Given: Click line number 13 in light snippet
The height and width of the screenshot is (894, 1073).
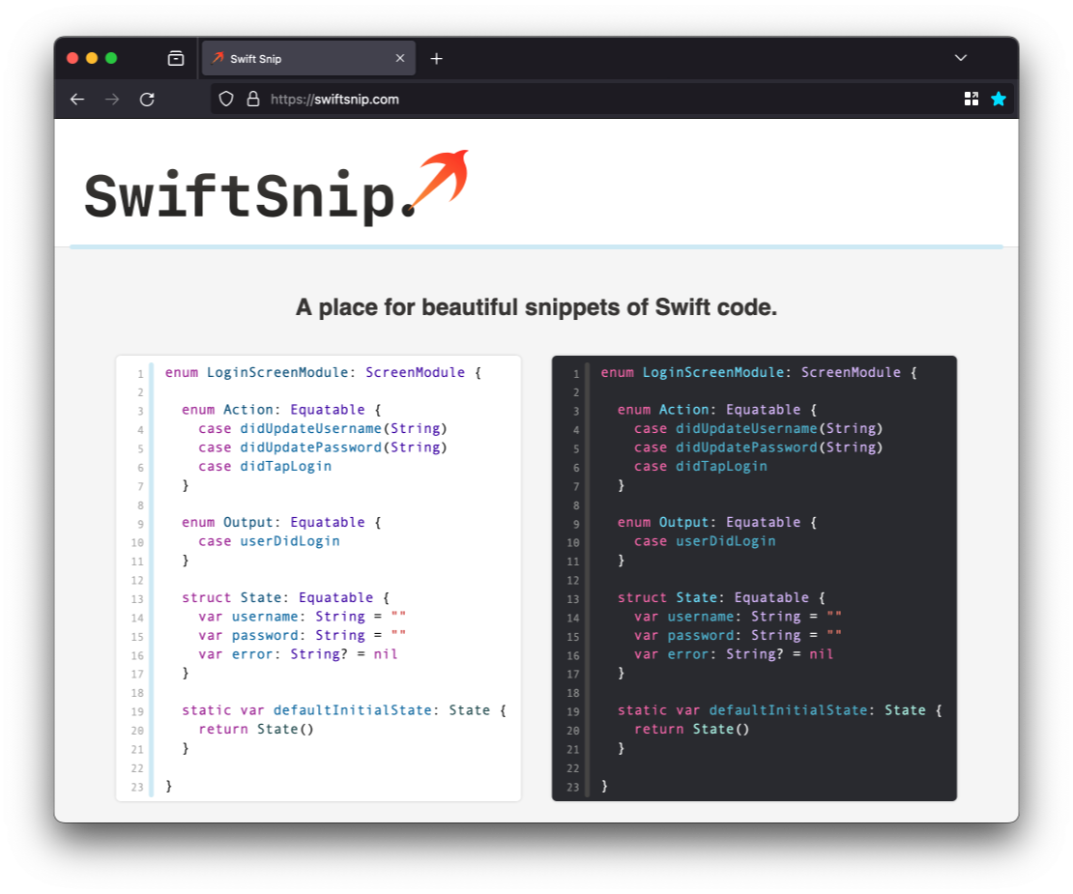Looking at the screenshot, I should (x=139, y=599).
